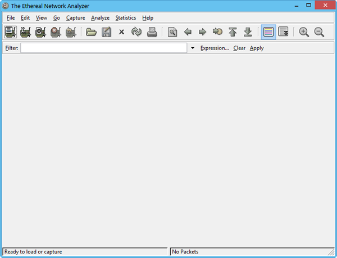Open a capture file (folder icon)
337x258 pixels.
tap(91, 32)
